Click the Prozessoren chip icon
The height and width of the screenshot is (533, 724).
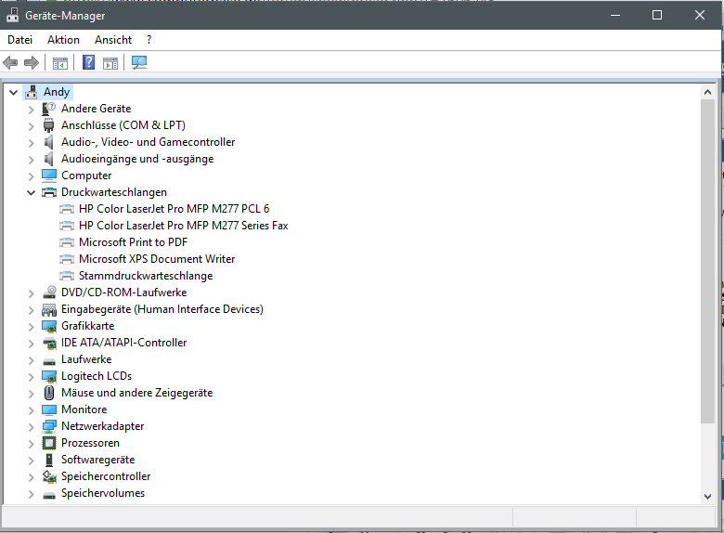[x=49, y=443]
